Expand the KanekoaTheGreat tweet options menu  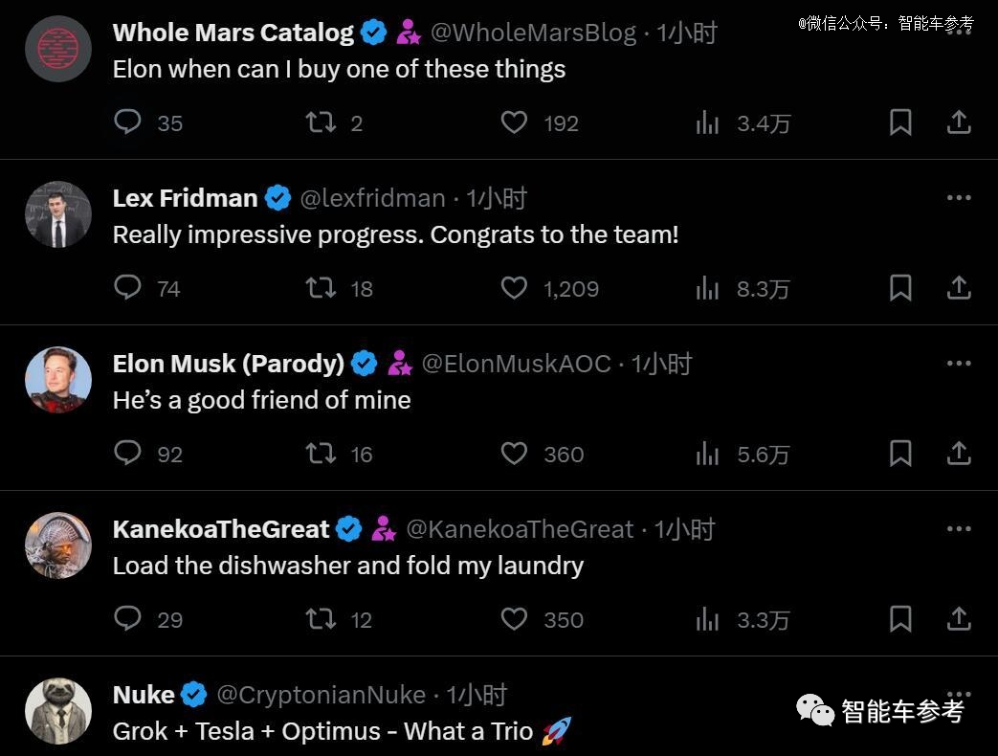click(x=959, y=529)
